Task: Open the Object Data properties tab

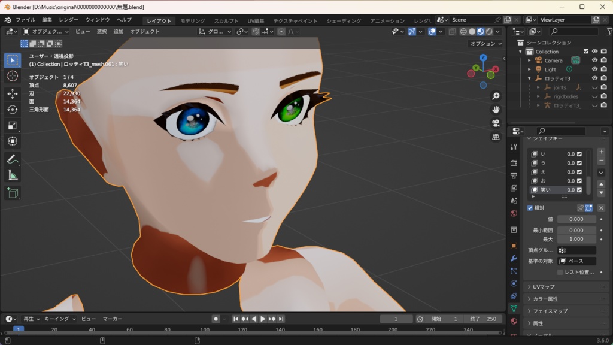Action: click(514, 308)
